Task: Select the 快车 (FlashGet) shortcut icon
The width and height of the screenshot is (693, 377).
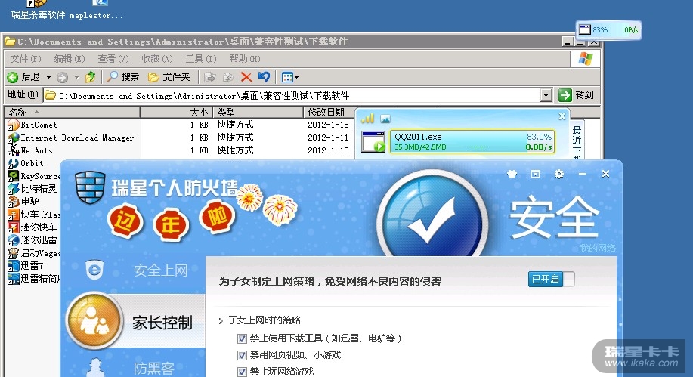Action: (14, 215)
